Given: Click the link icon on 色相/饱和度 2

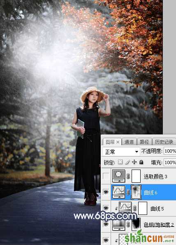Looking at the screenshot, I should (128, 224).
